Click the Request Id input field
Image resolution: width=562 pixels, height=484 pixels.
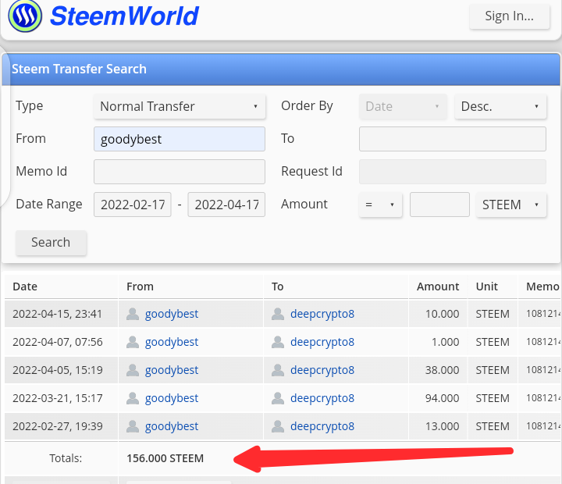(452, 172)
